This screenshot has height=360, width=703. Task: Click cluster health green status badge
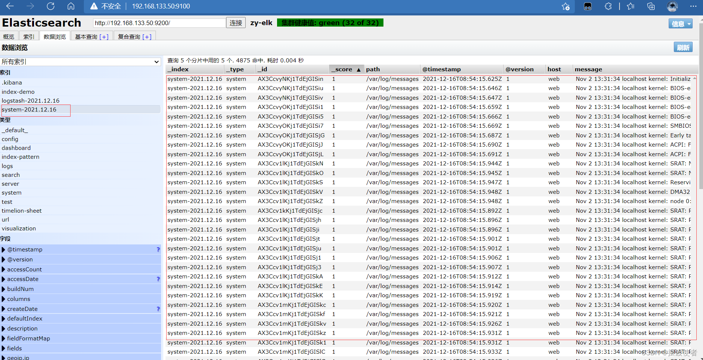point(330,23)
